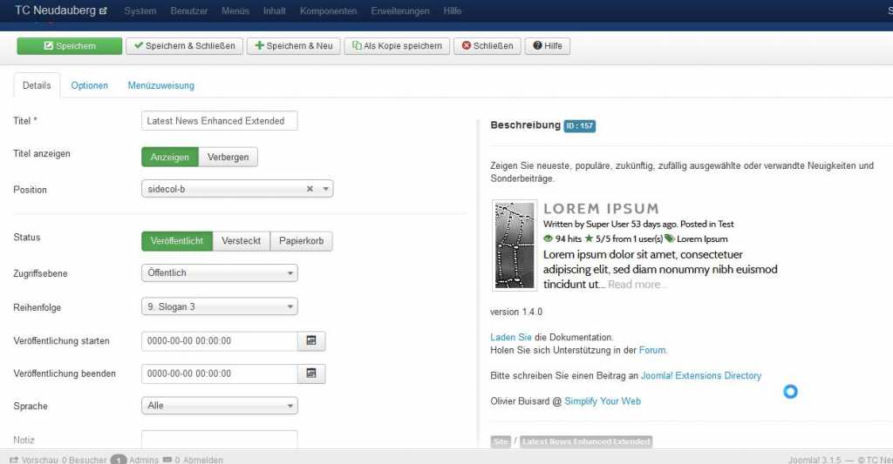893x464 pixels.
Task: Clear the sidecol-b position selection
Action: coord(310,189)
